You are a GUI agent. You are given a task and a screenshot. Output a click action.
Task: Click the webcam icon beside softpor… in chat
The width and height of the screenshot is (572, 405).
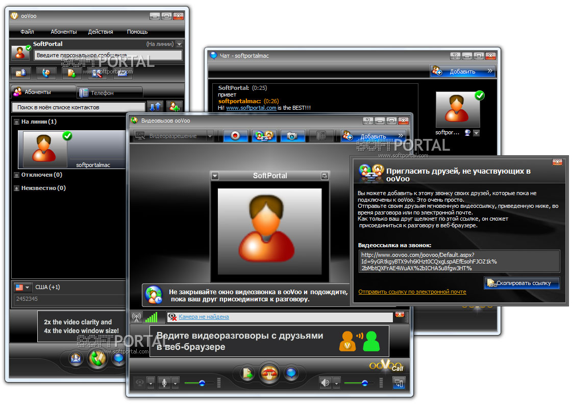coord(467,133)
